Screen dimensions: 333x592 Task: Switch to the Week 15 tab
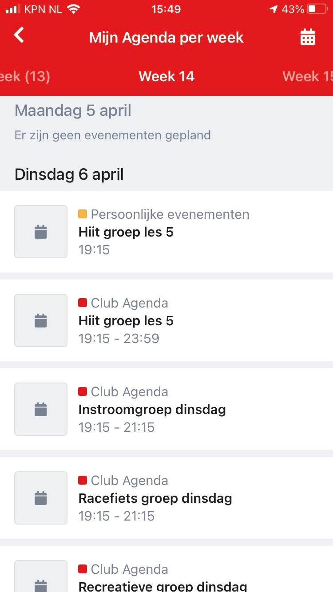tap(308, 76)
